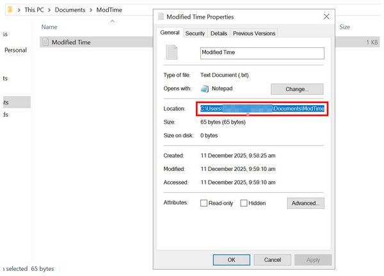Click the text document icon in dialog
The image size is (384, 276).
(x=172, y=53)
